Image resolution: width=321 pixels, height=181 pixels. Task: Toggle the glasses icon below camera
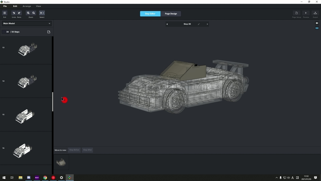pyautogui.click(x=317, y=28)
